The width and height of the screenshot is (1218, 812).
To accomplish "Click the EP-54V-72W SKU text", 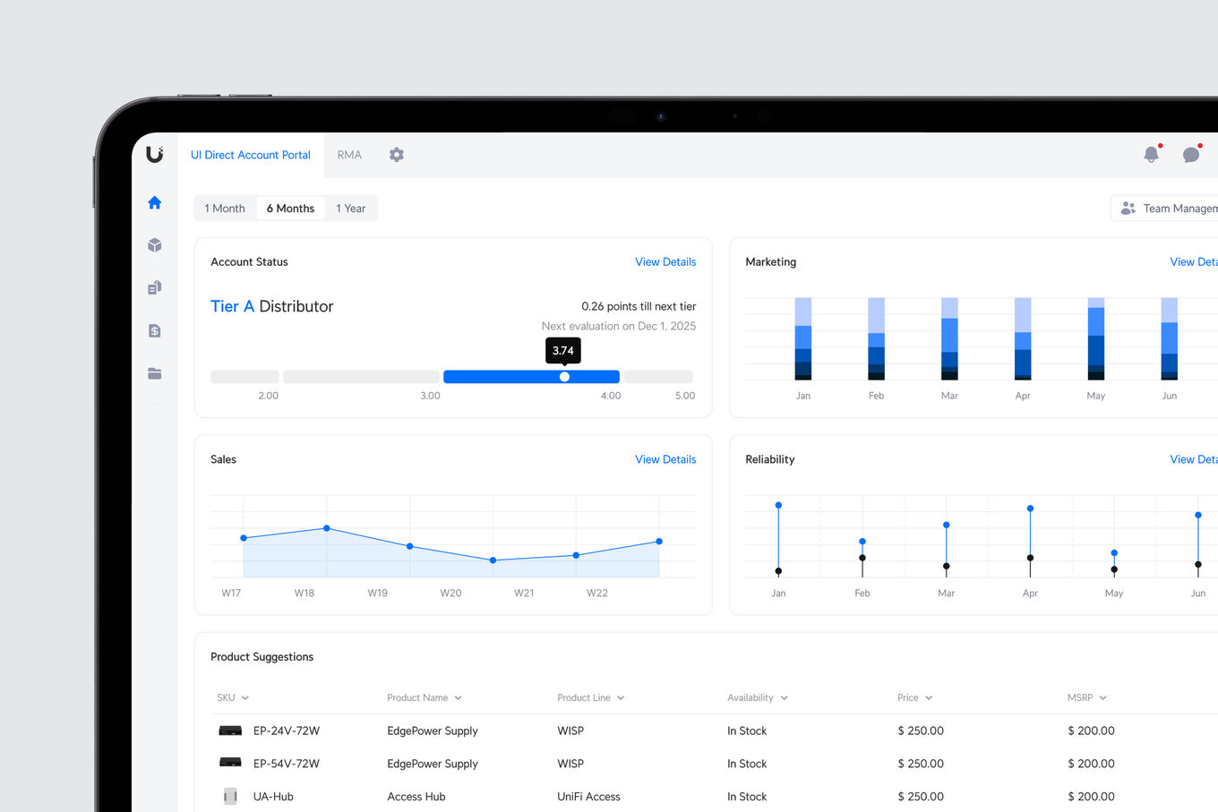I will click(x=287, y=764).
